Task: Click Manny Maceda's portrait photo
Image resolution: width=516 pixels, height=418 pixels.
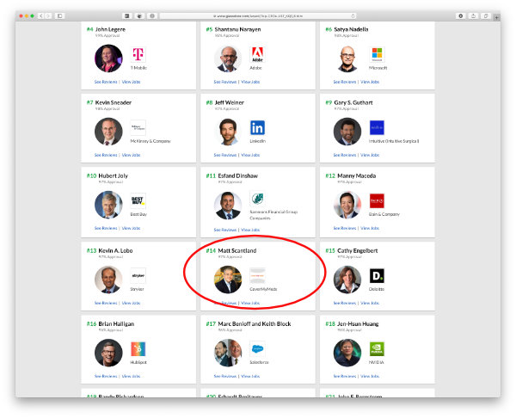Action: 347,205
